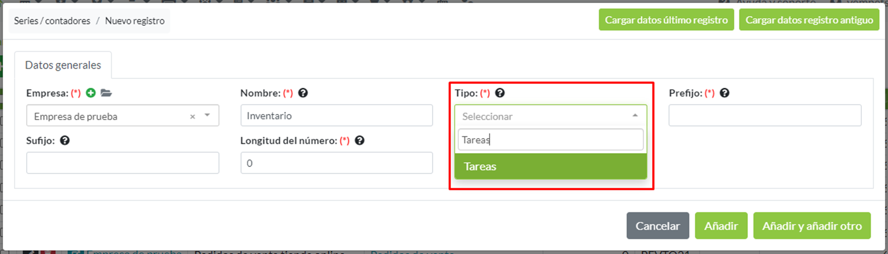Open folder icon beside Empresa label
This screenshot has width=888, height=254.
coord(106,93)
